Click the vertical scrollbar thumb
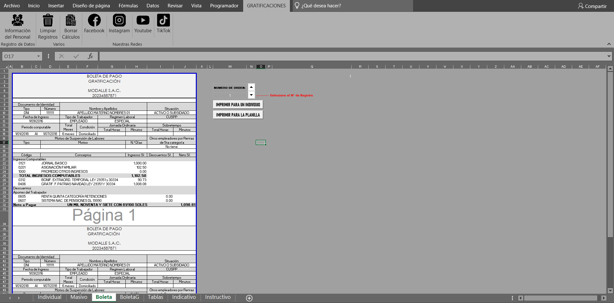 [x=610, y=153]
